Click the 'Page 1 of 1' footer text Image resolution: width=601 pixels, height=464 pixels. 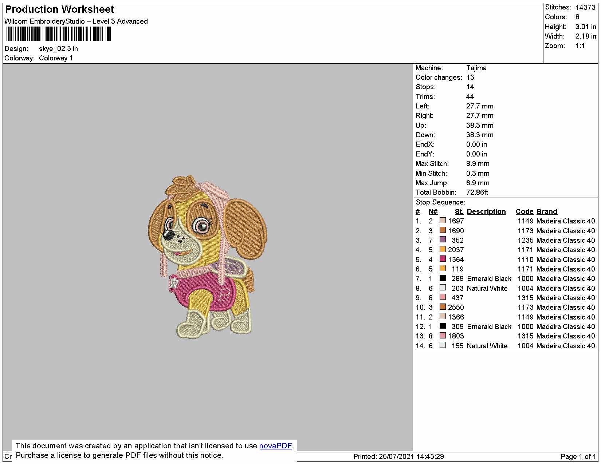578,457
